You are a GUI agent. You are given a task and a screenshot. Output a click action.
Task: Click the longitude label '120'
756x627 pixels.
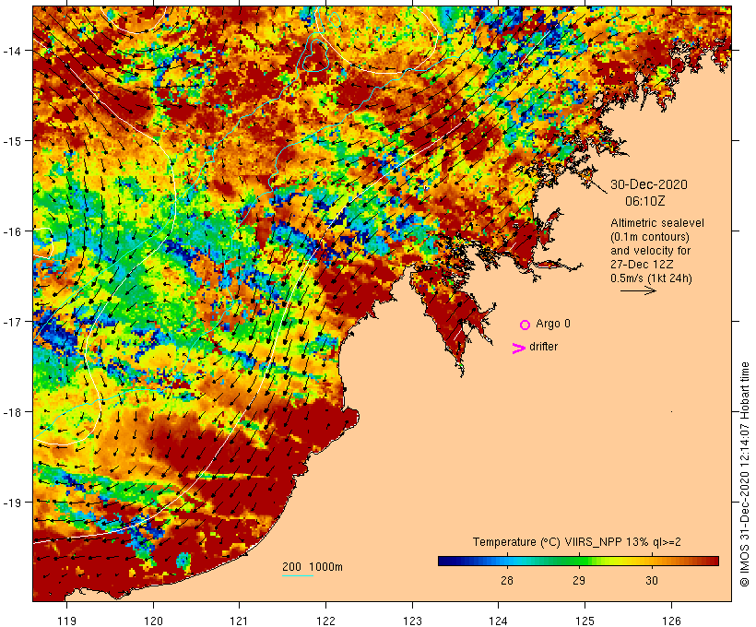(x=153, y=621)
